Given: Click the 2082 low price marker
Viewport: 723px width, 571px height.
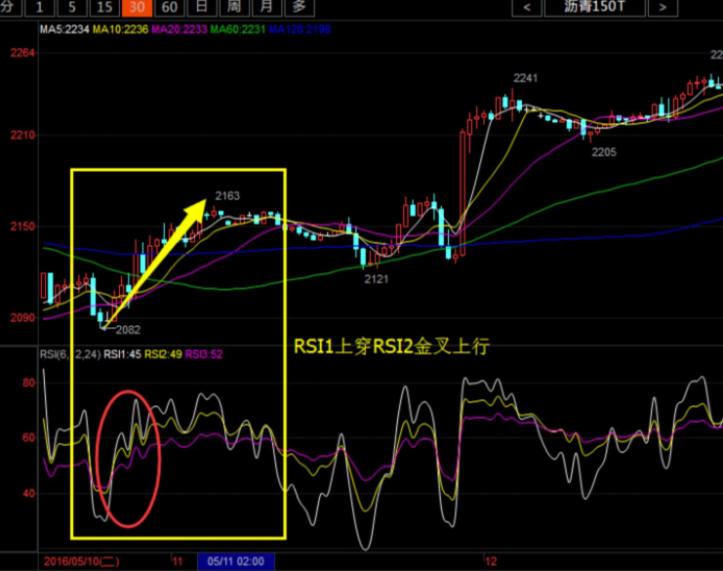Looking at the screenshot, I should [x=128, y=330].
